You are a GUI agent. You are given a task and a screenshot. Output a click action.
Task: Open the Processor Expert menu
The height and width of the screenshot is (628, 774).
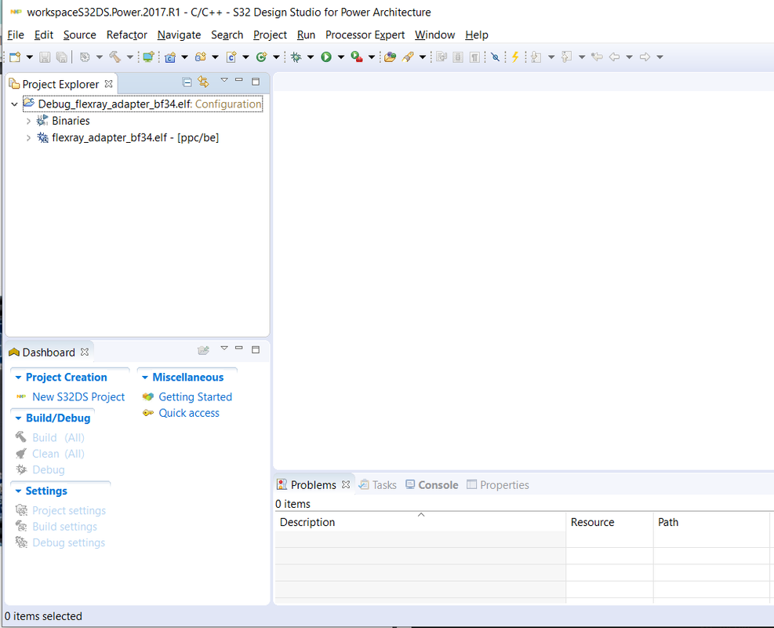(365, 35)
